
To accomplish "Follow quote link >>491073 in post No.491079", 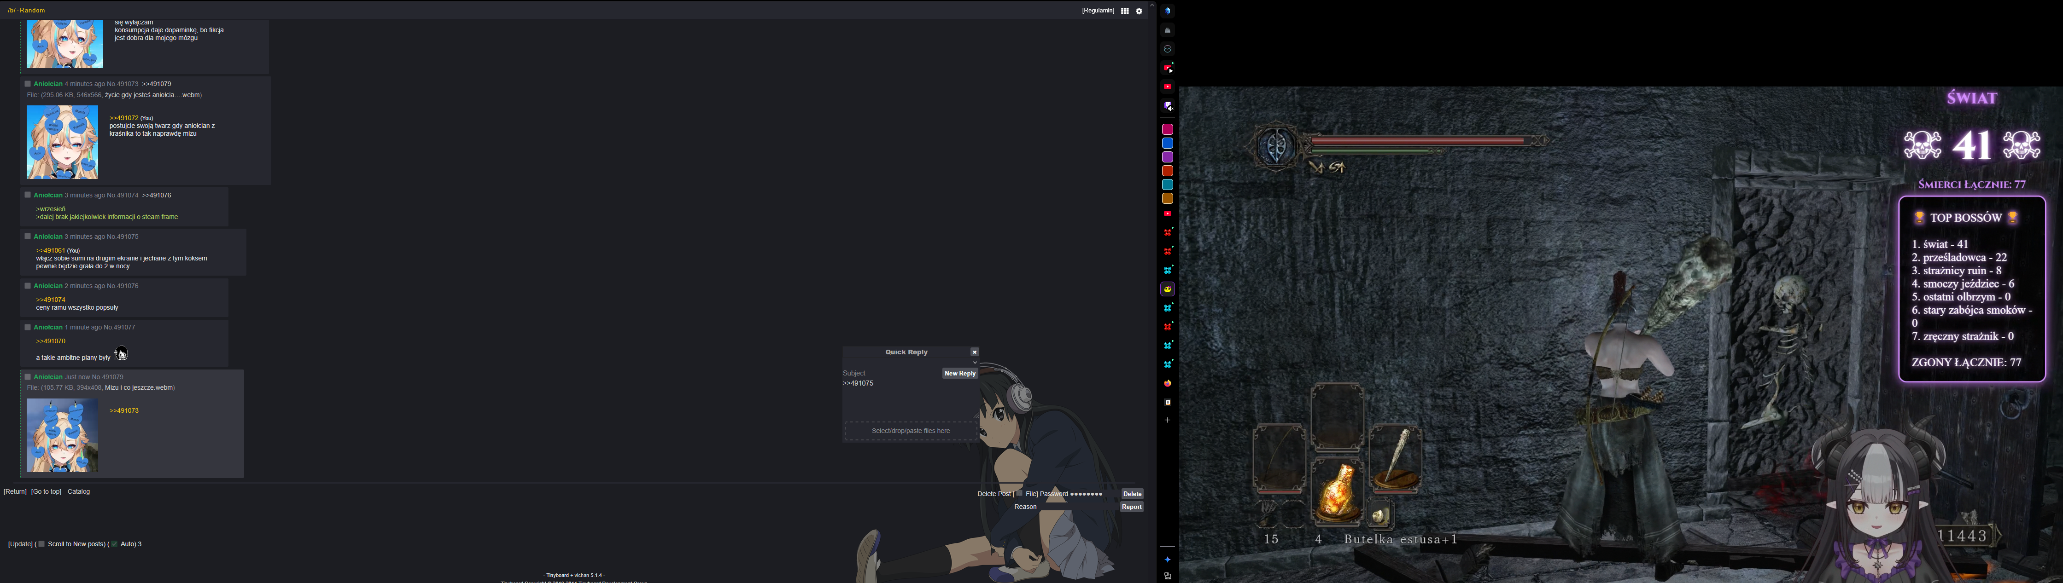I will [124, 411].
